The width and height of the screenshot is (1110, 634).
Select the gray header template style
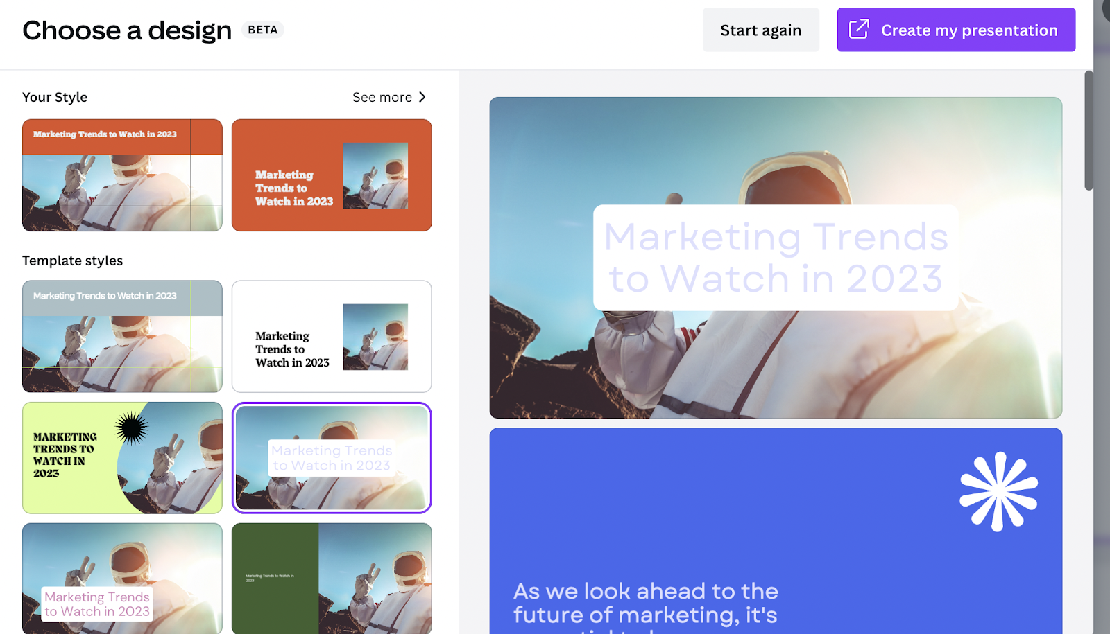point(122,336)
